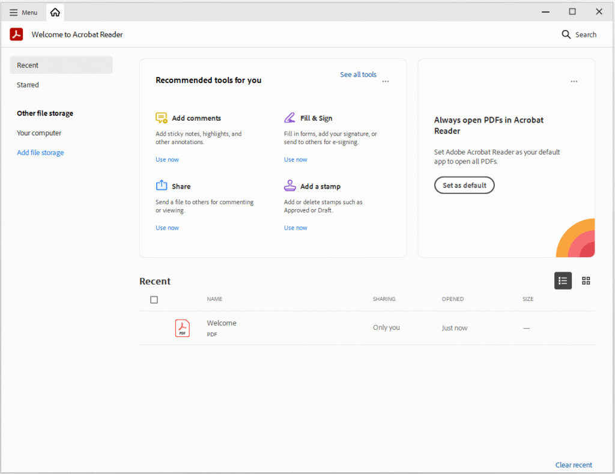This screenshot has width=615, height=474.
Task: Sort recent files by NAME column header
Action: [214, 299]
